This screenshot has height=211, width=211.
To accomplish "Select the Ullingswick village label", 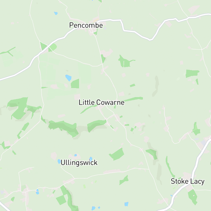I will click(79, 163).
